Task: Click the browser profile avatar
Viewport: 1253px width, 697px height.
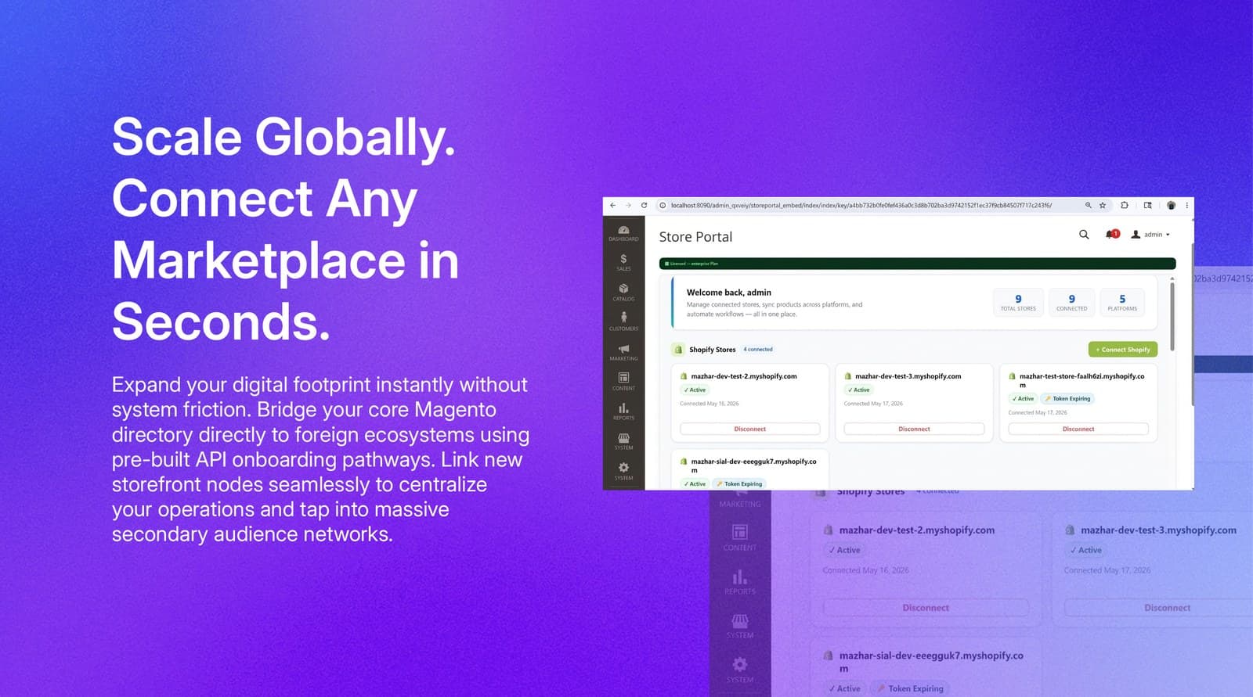Action: (1171, 206)
